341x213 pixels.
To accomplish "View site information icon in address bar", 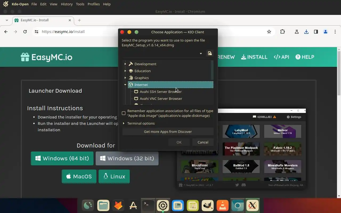I will click(36, 32).
